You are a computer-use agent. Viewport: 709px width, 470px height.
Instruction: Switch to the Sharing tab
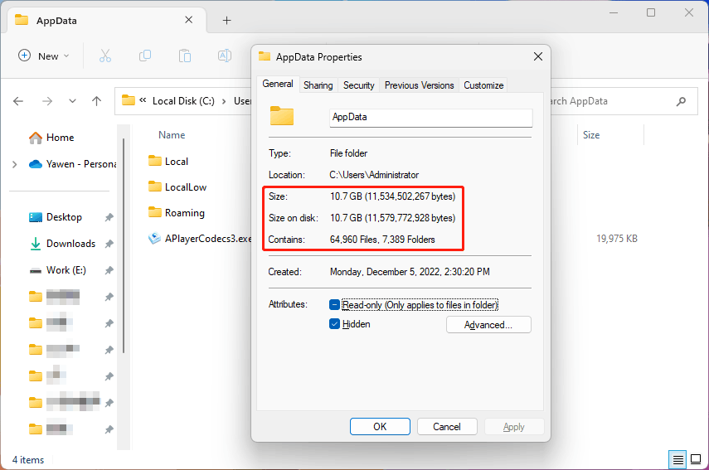tap(318, 85)
